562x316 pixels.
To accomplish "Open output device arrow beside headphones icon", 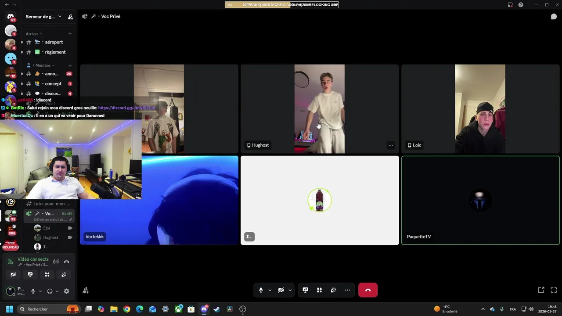I will coord(57,291).
